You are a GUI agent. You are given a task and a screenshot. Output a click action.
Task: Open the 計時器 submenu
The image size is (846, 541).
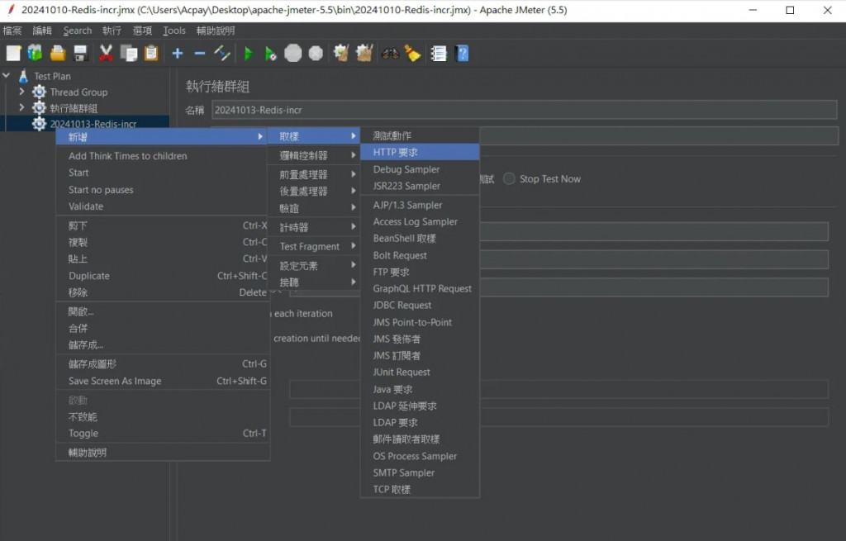click(313, 227)
